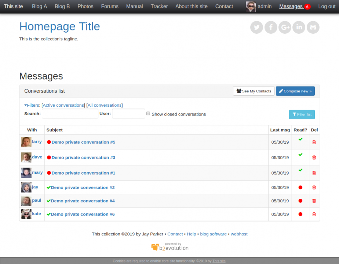
Task: Open the LinkedIn social icon
Action: 299,27
